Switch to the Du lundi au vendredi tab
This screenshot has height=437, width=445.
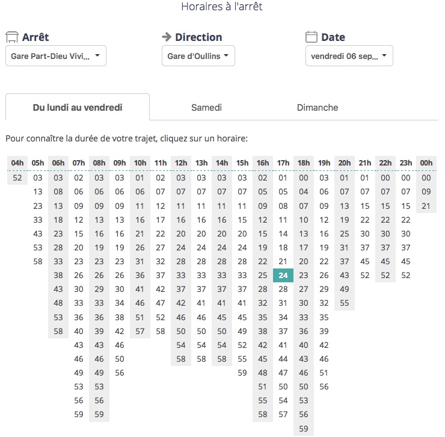[77, 108]
